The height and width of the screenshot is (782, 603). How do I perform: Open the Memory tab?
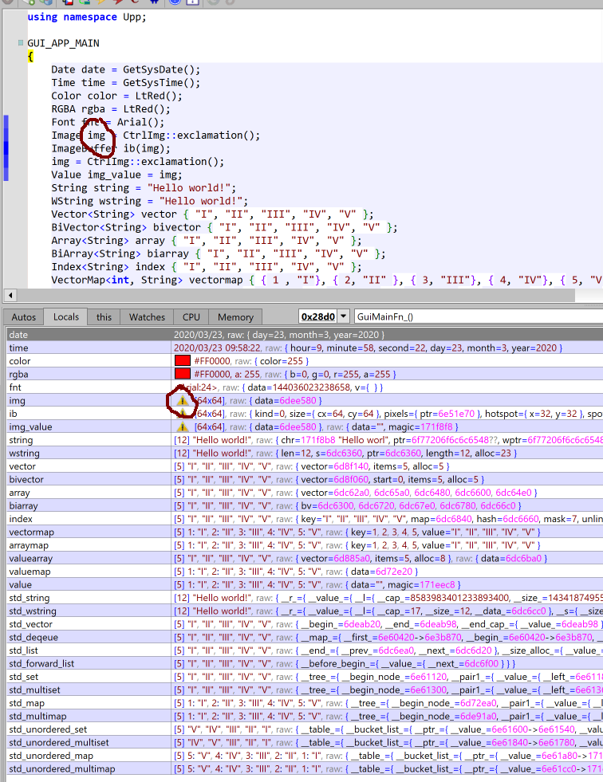click(235, 316)
